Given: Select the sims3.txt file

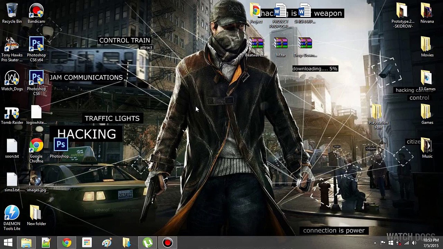Looking at the screenshot, I should pyautogui.click(x=12, y=183).
